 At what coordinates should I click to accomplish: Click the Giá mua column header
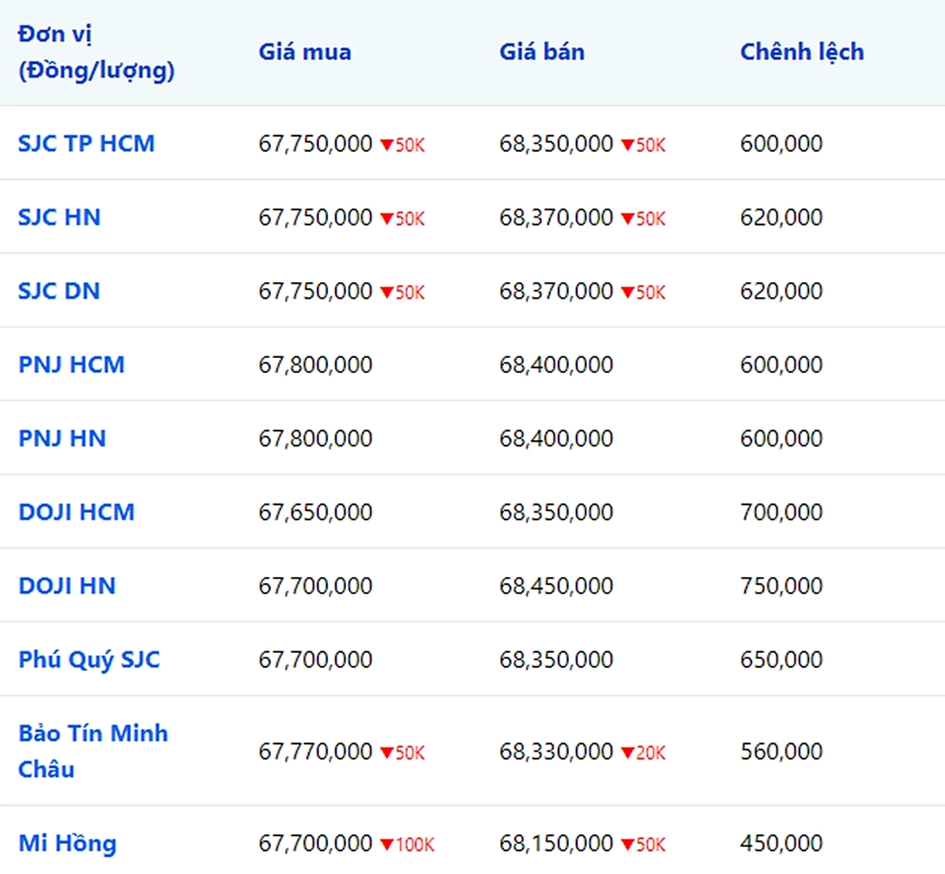tap(305, 52)
